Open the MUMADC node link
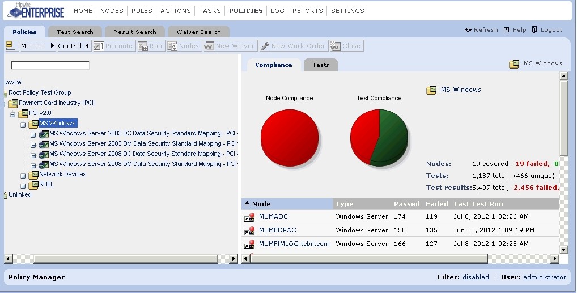Screen dimensions: 577x293 pos(273,216)
